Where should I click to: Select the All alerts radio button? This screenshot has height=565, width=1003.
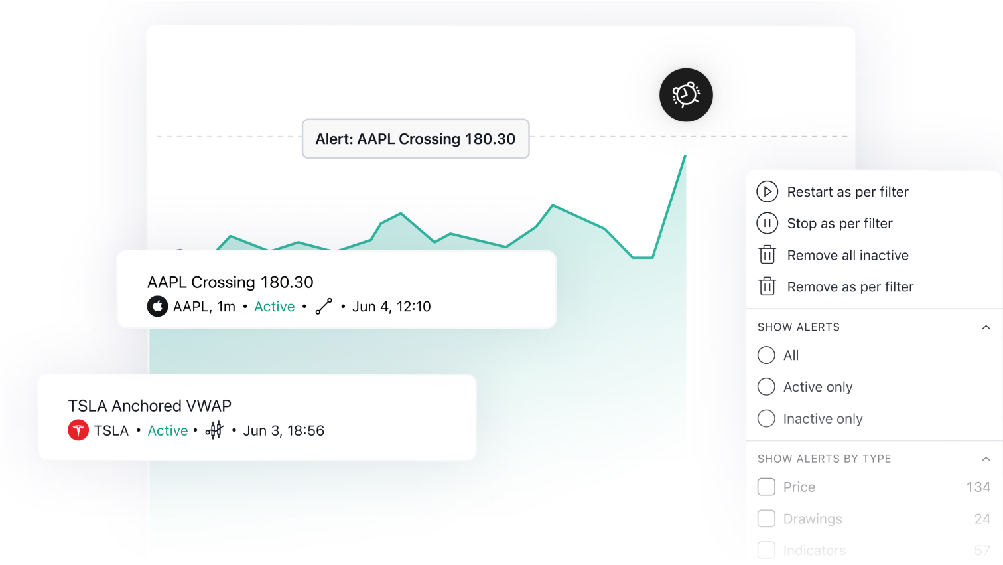(x=766, y=355)
